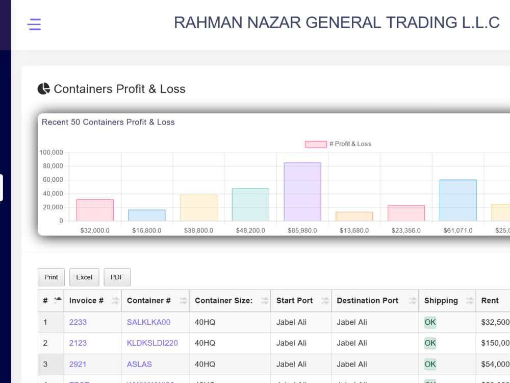
Task: Open container ASLAS link
Action: pyautogui.click(x=139, y=364)
